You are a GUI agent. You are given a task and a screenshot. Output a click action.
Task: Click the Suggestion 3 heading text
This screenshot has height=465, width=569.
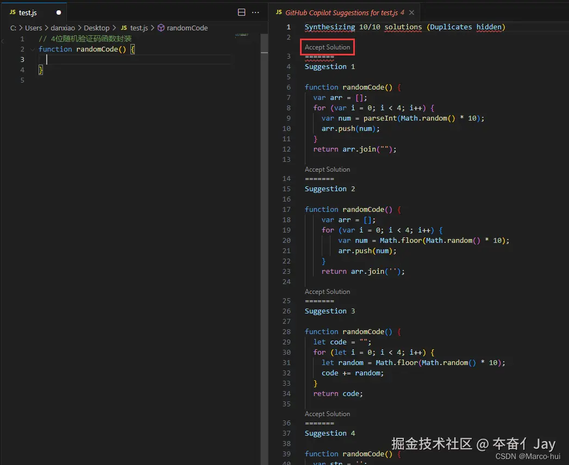tap(330, 311)
